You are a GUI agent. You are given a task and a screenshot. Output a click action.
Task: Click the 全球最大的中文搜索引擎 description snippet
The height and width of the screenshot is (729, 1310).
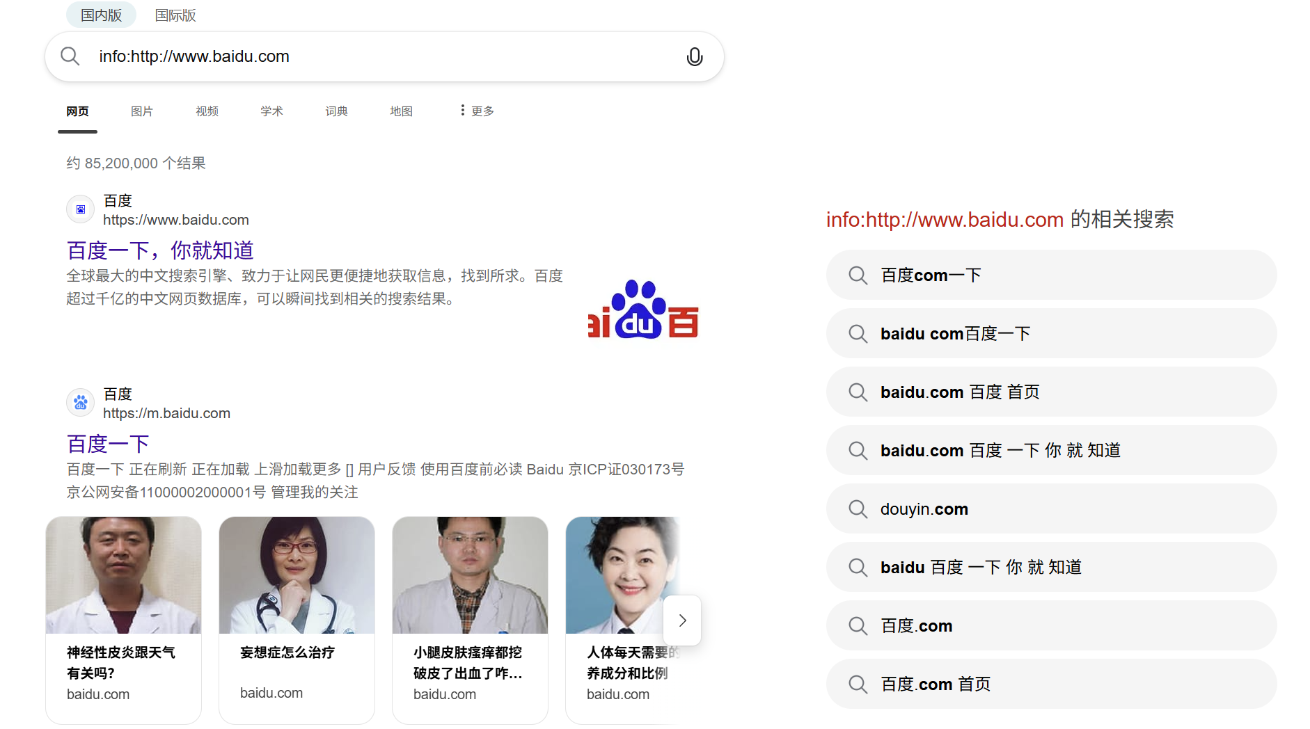[x=315, y=287]
